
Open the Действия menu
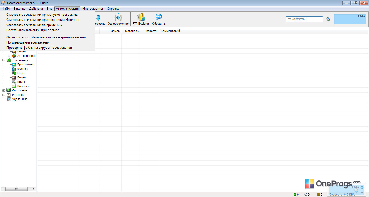[x=36, y=9]
